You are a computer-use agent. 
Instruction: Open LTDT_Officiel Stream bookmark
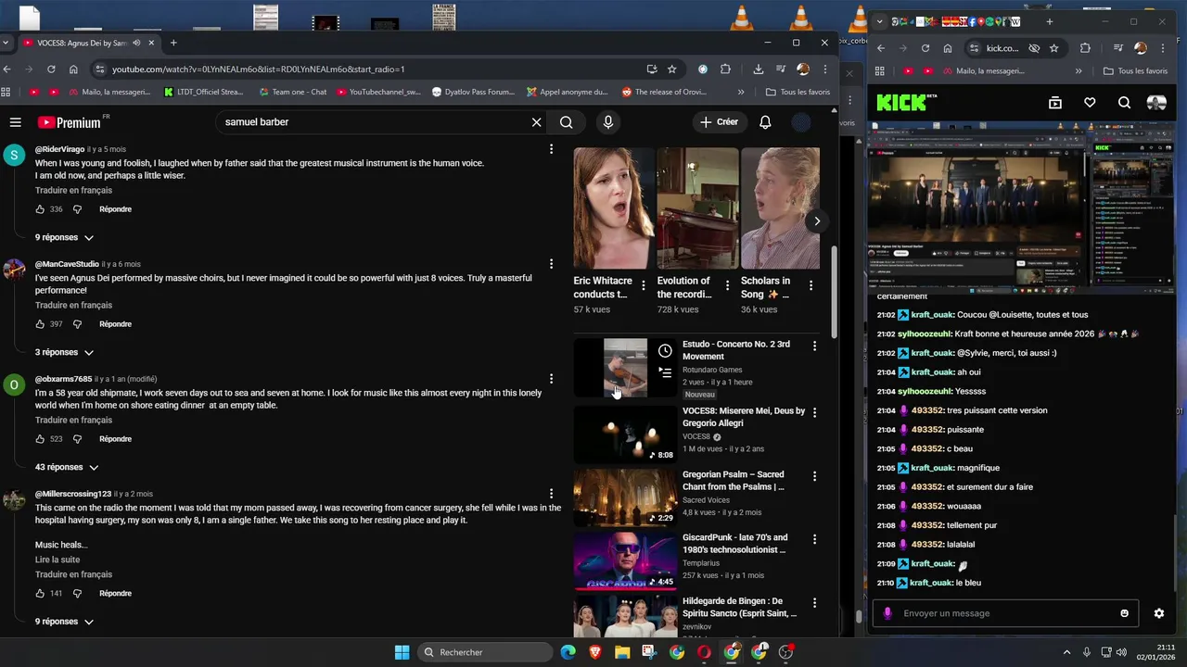(203, 92)
